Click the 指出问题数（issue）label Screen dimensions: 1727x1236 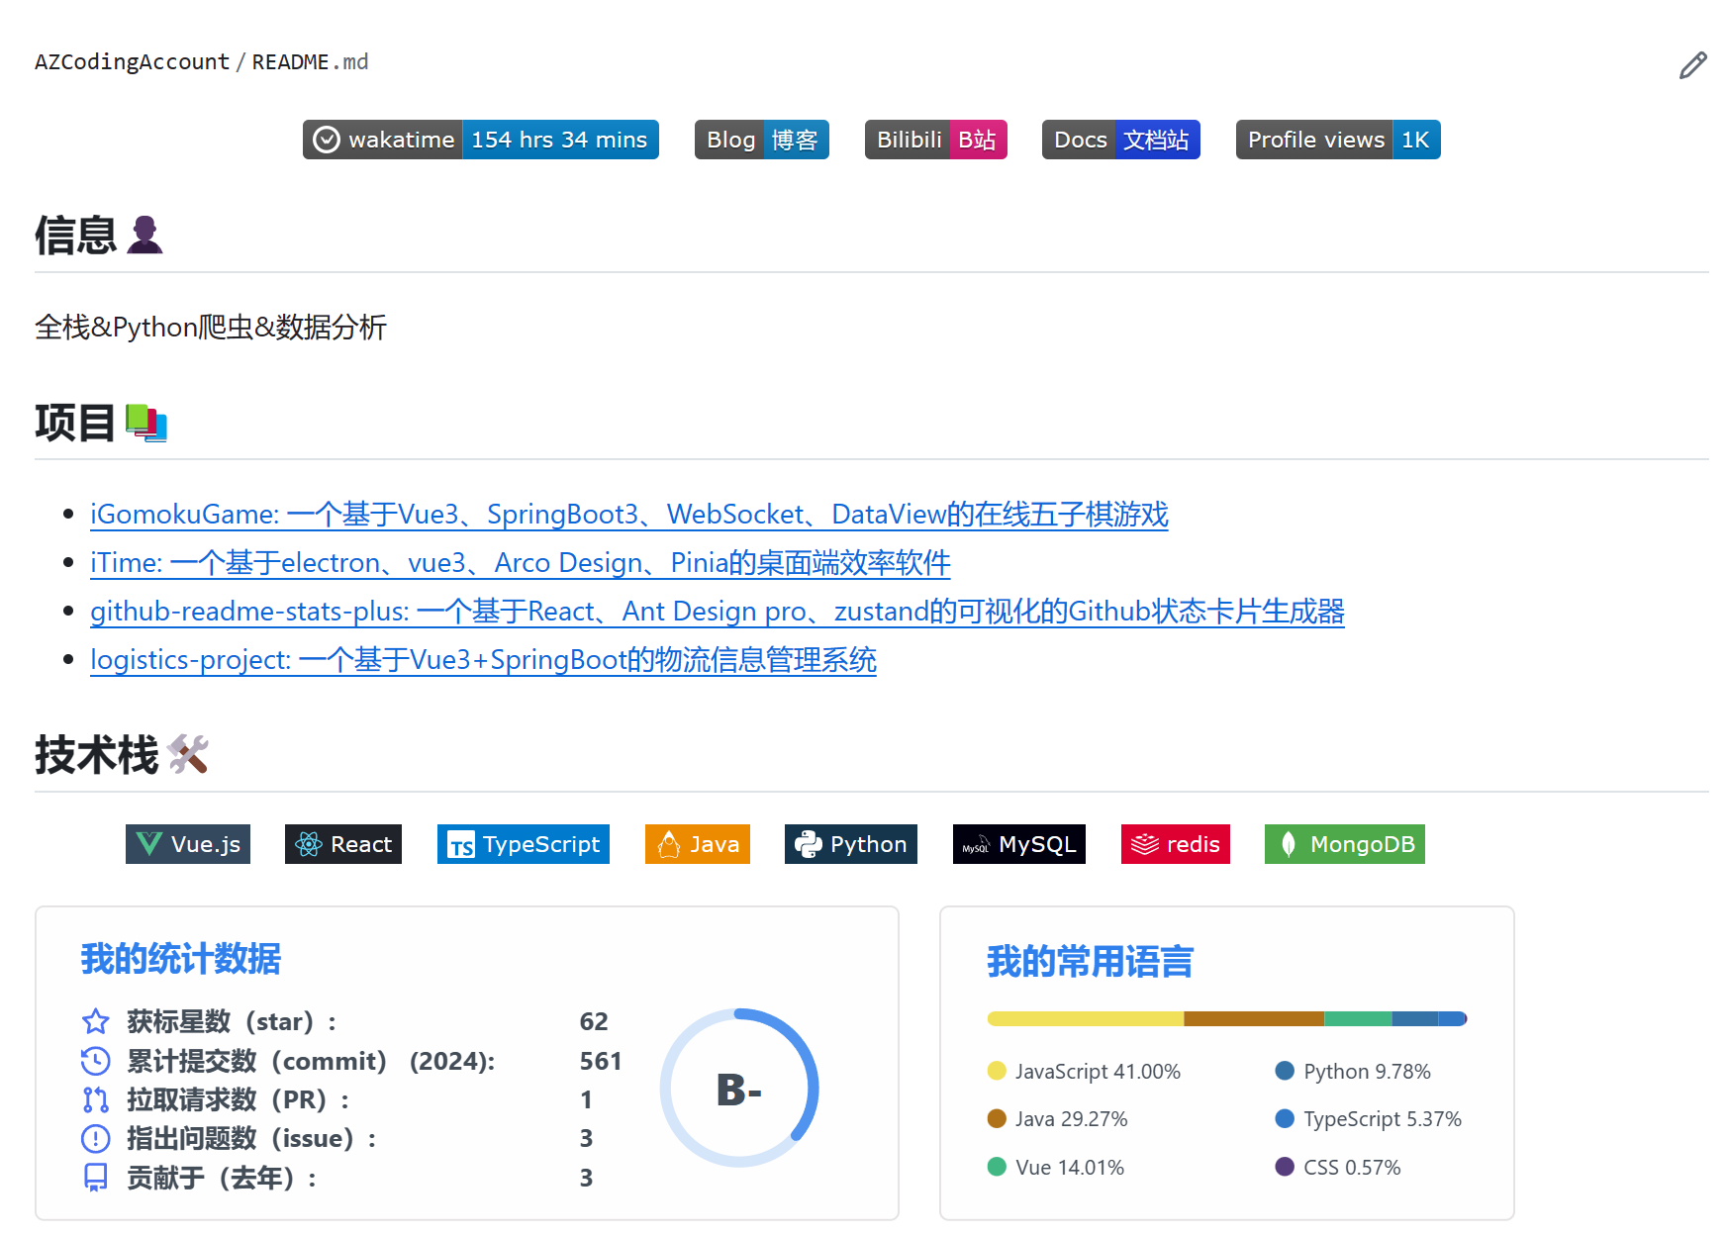(251, 1139)
